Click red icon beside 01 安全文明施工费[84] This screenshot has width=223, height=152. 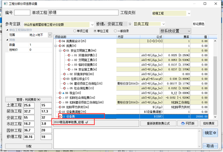[x=64, y=51]
